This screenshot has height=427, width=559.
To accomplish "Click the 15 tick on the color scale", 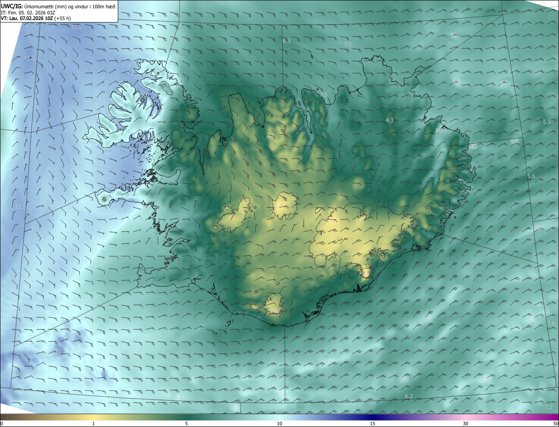I will [373, 424].
